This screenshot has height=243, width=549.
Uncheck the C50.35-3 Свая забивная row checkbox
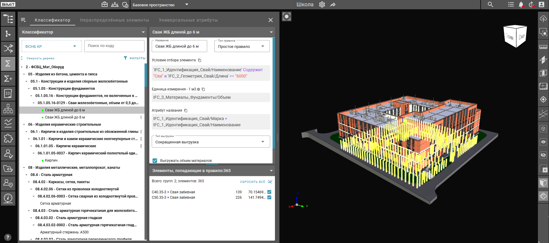(x=269, y=198)
